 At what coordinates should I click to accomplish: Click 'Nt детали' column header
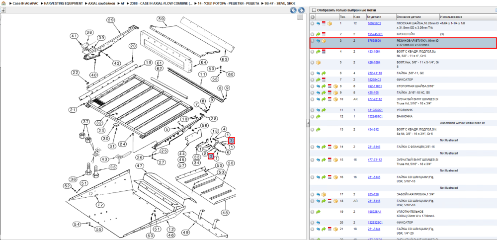click(381, 16)
